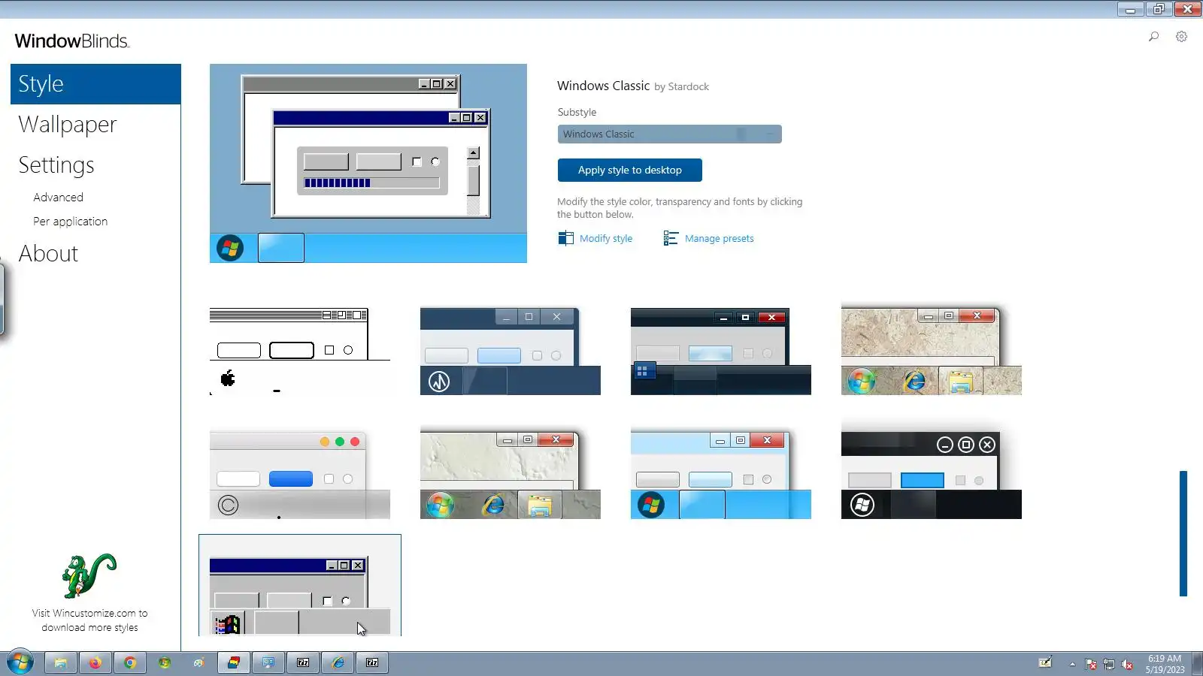This screenshot has width=1203, height=676.
Task: Open Internet Explorer from the taskbar
Action: (338, 662)
